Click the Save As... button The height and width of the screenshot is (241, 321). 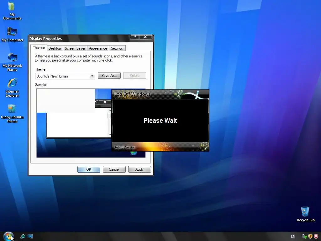click(x=109, y=76)
